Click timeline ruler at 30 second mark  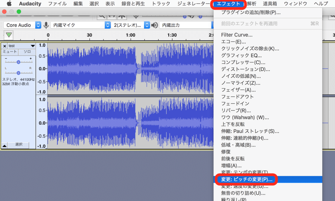pyautogui.click(x=89, y=35)
